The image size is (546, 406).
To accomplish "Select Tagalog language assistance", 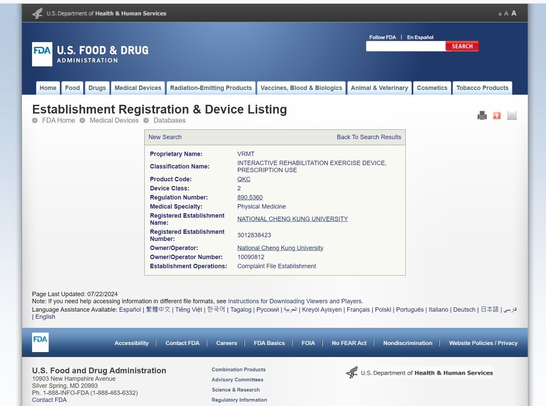I will coord(241,310).
